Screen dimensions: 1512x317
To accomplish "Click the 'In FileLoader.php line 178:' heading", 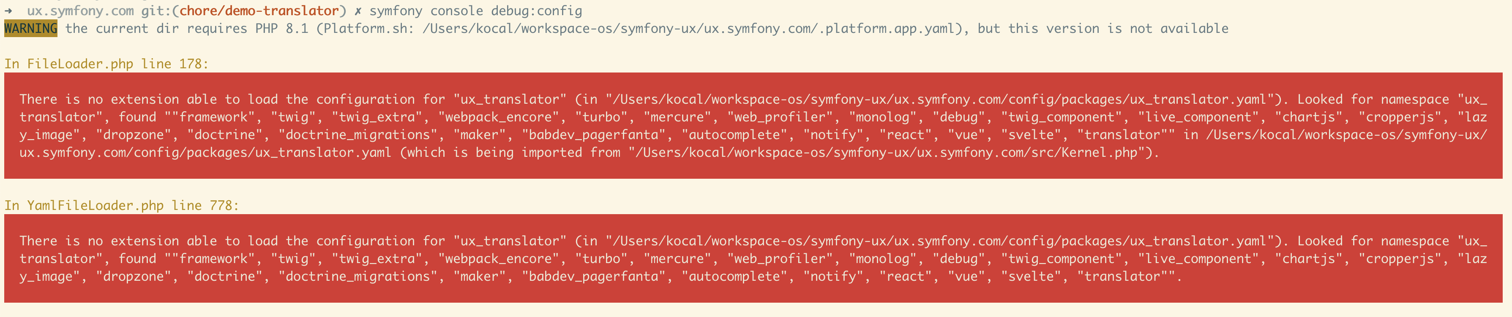I will point(106,64).
